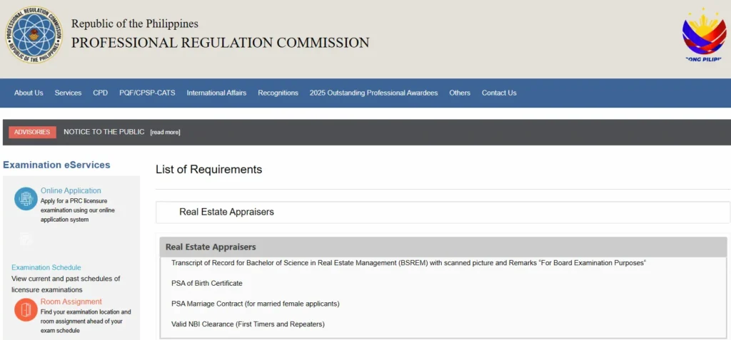Screen dimensions: 731x340
Task: Click the Online Application round icon
Action: 26,199
